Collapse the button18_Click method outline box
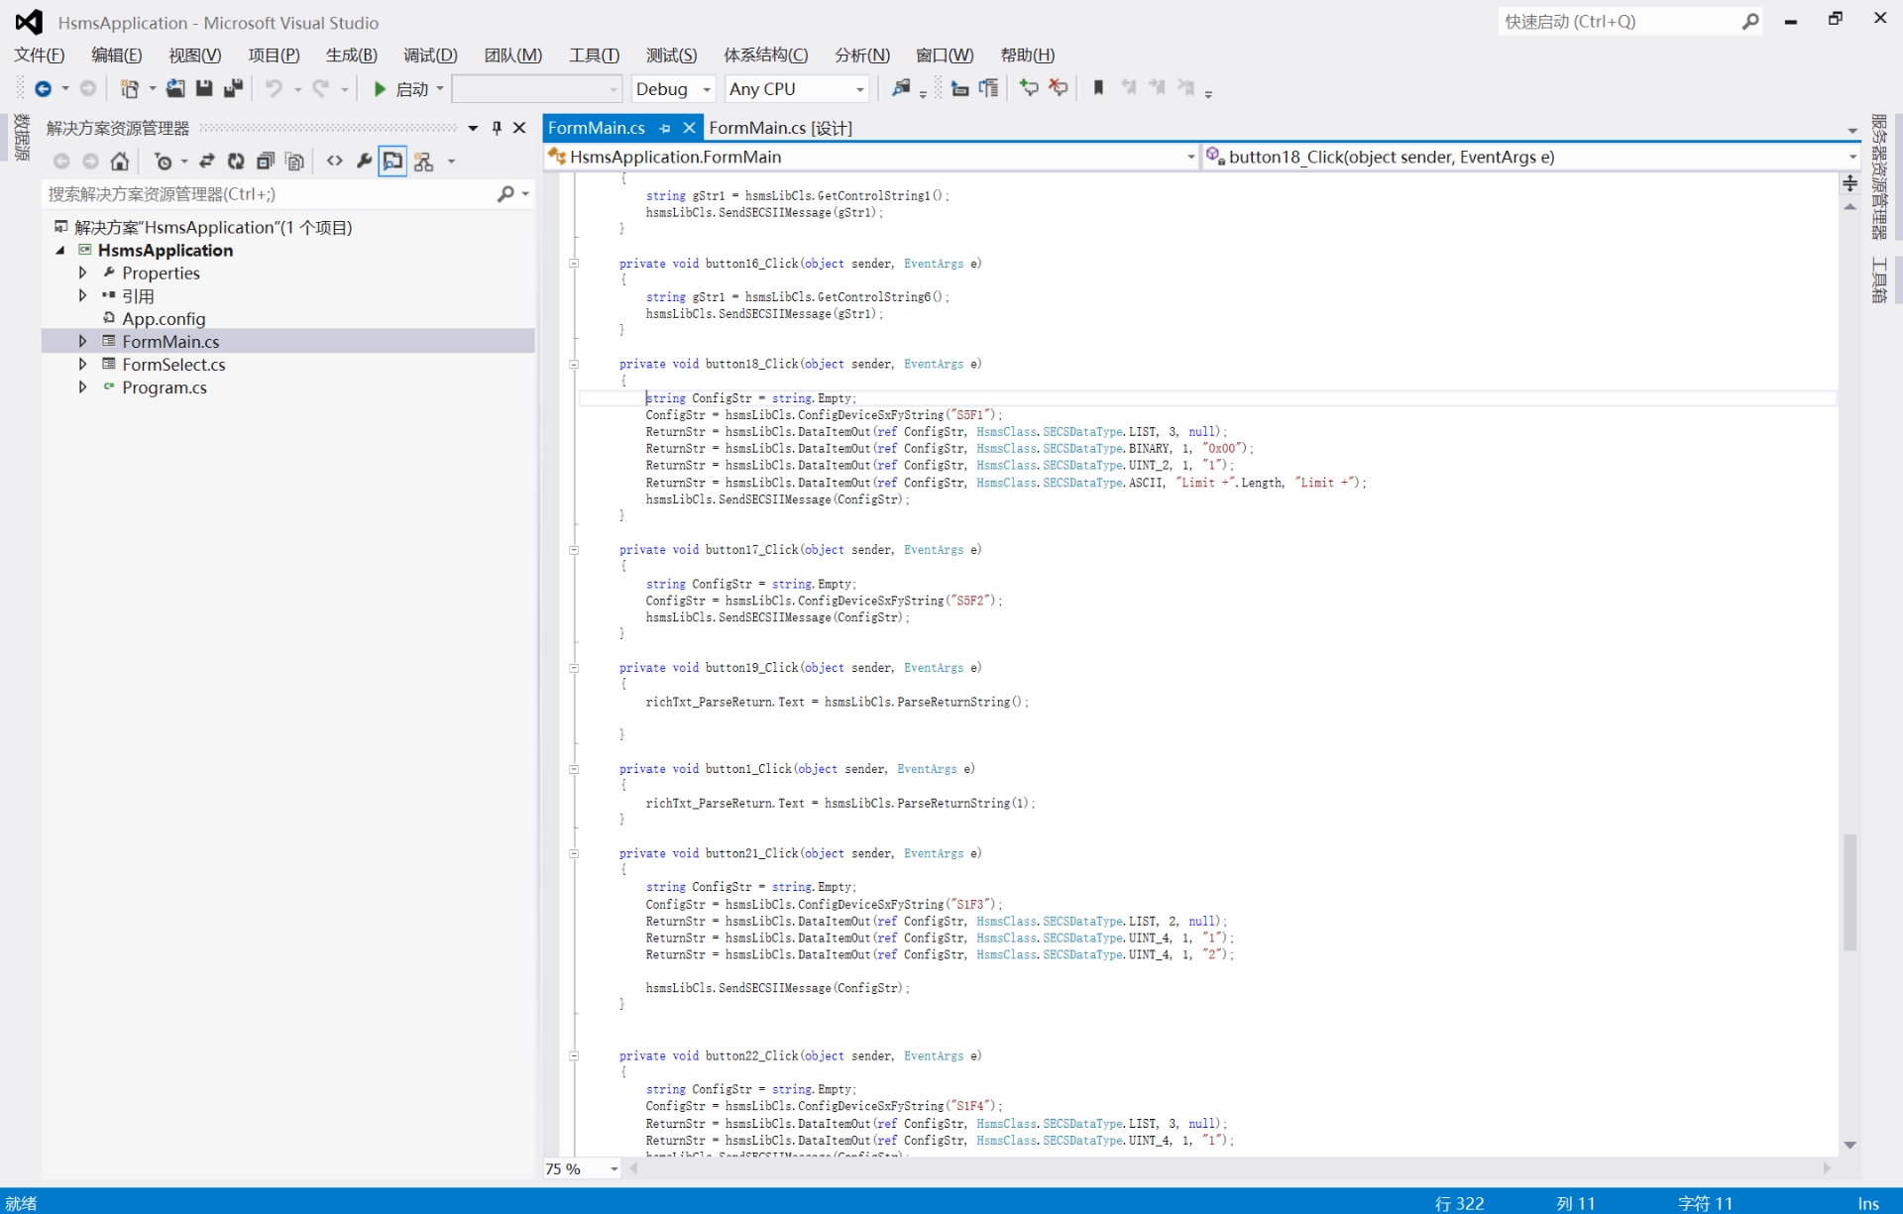Viewport: 1903px width, 1214px height. click(574, 364)
